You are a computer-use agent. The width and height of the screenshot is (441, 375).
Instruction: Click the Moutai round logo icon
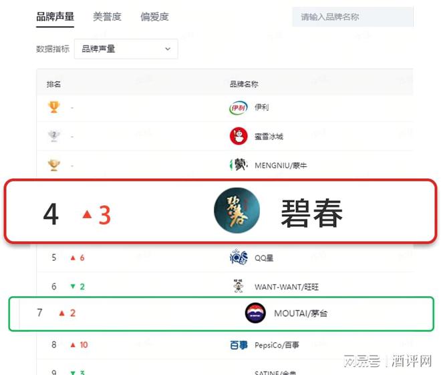[x=255, y=313]
